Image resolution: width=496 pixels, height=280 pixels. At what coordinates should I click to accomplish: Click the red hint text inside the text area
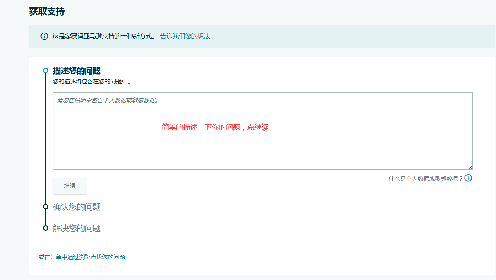(x=215, y=127)
